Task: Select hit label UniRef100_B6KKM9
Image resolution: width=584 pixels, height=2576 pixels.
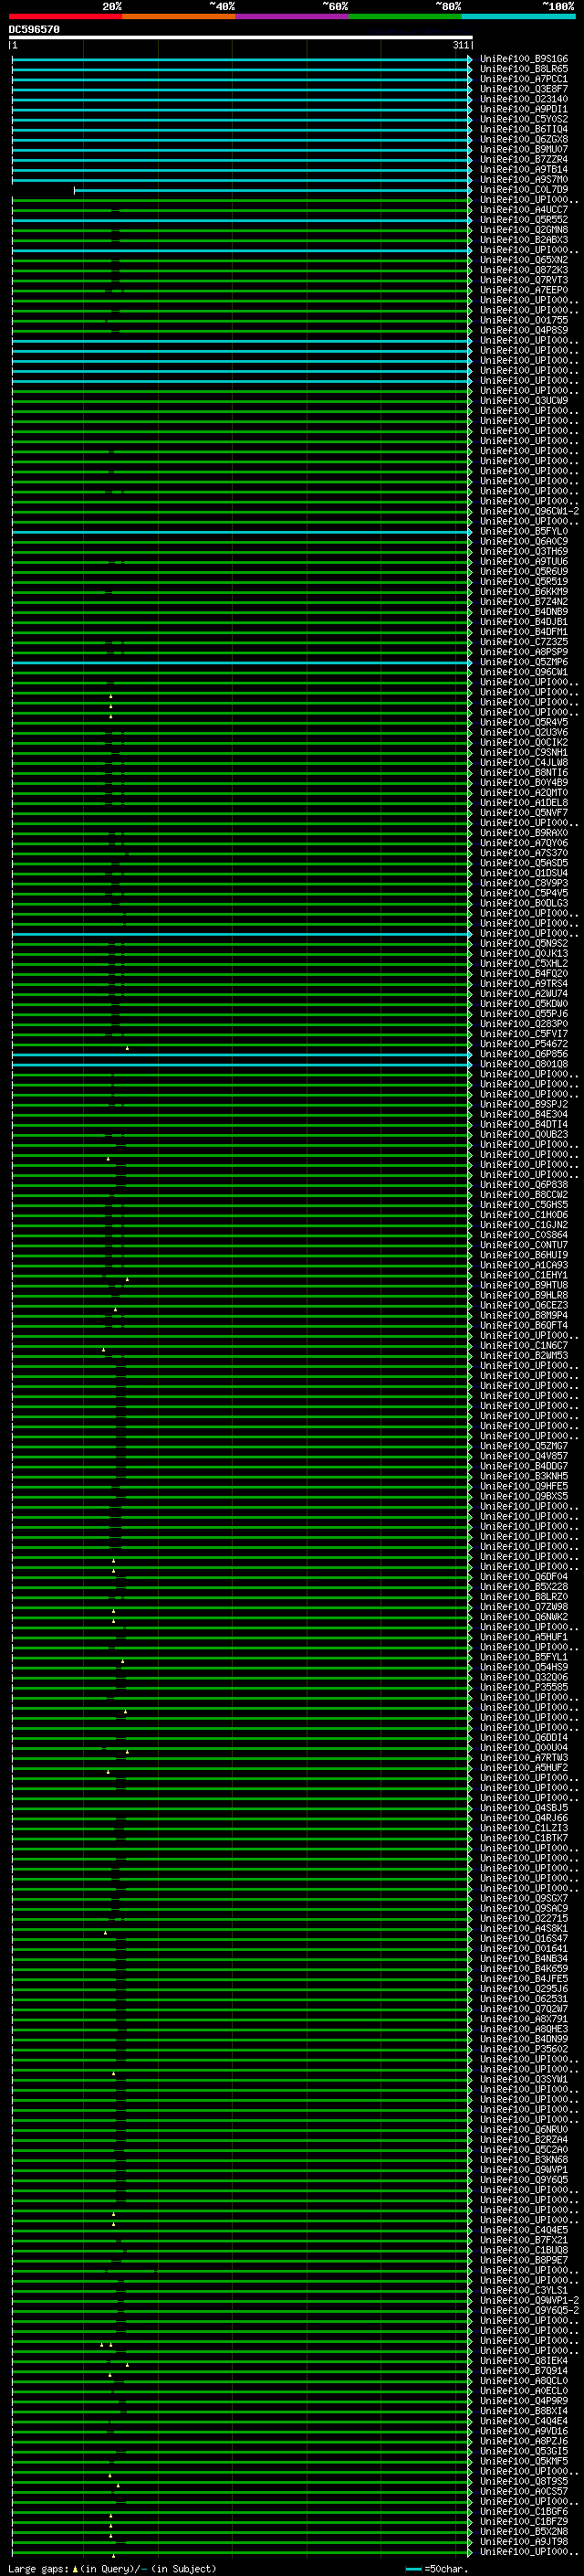Action: coord(523,592)
